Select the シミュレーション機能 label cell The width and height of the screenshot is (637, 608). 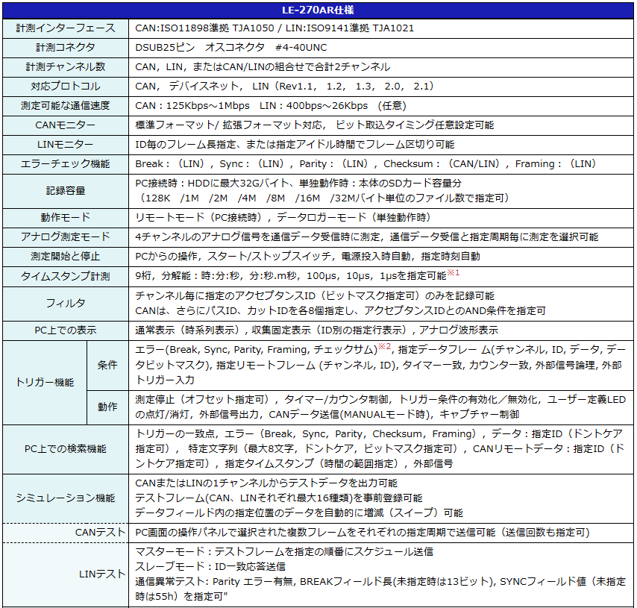click(66, 498)
